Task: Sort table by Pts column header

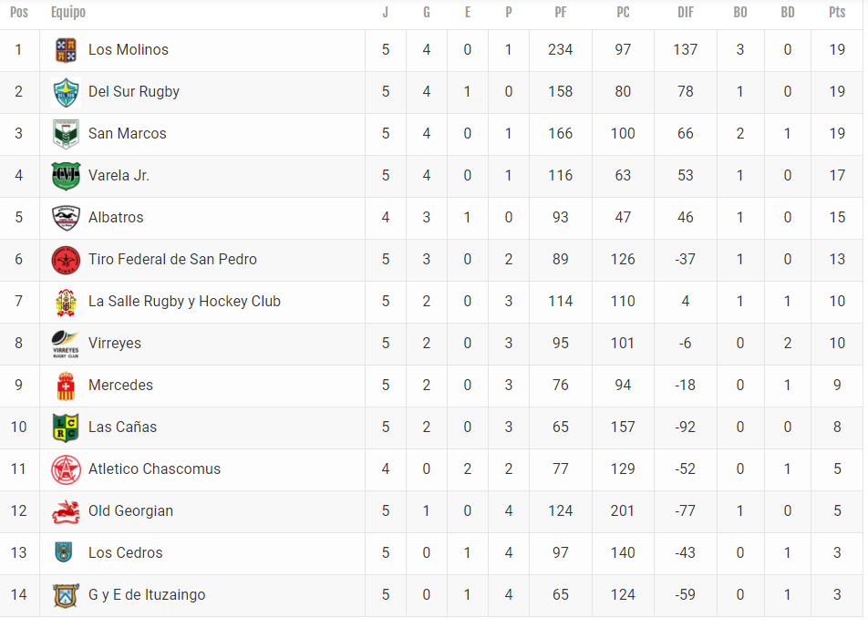Action: 837,12
